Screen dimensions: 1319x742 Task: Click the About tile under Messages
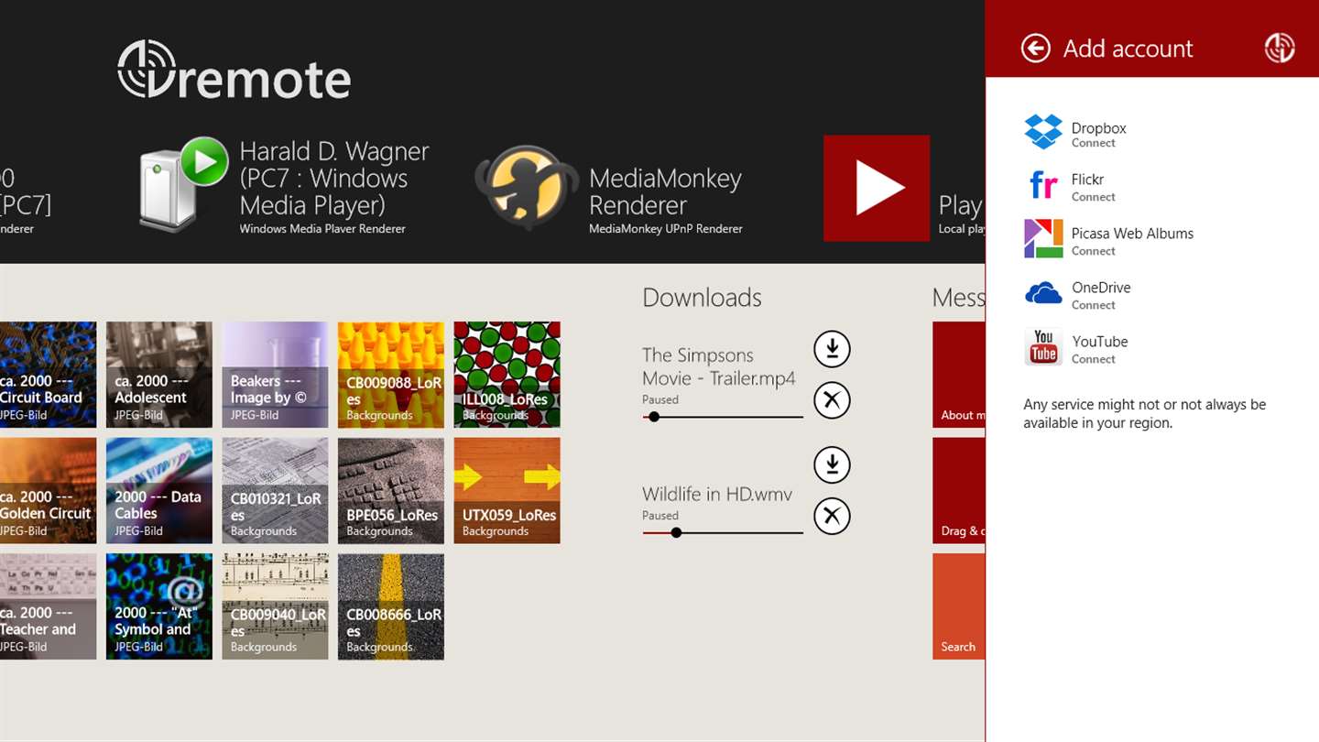point(959,375)
